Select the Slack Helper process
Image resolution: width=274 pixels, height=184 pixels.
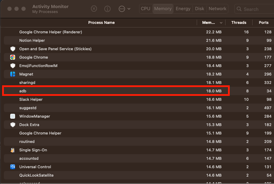pos(139,99)
